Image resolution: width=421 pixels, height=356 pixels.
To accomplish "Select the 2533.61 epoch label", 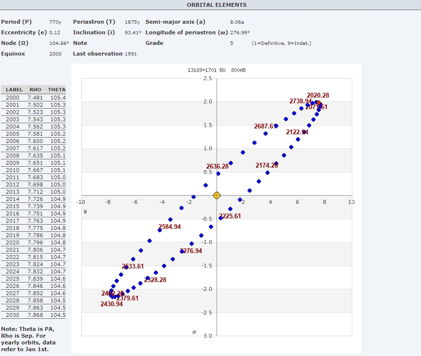I will click(133, 266).
